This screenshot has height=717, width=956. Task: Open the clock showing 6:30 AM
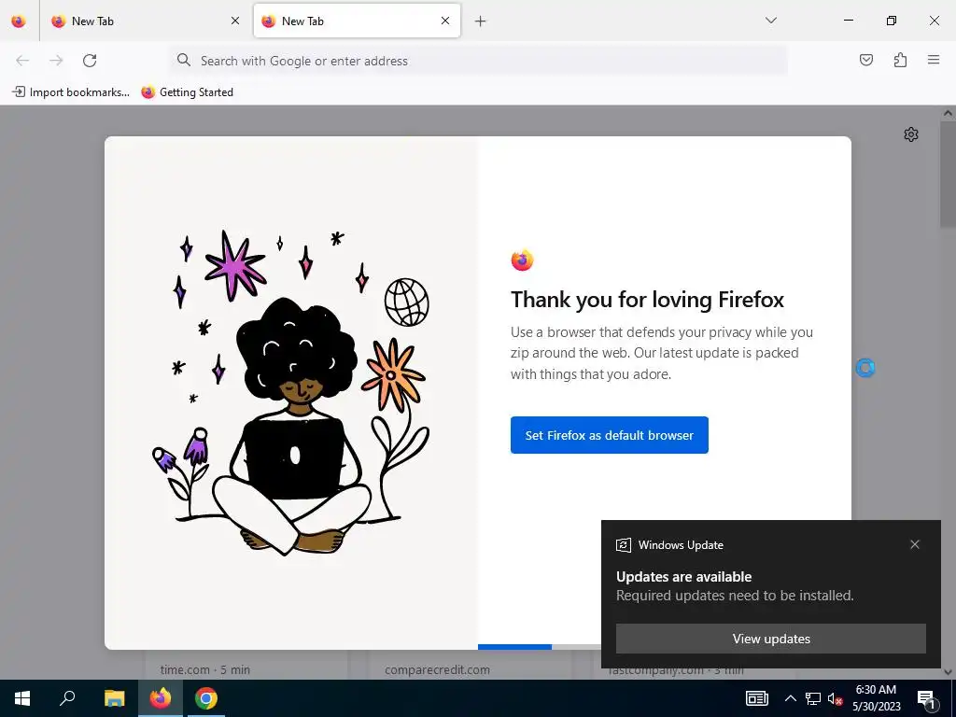(876, 698)
